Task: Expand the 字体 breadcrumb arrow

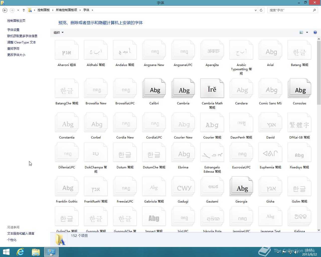Action: coord(92,10)
